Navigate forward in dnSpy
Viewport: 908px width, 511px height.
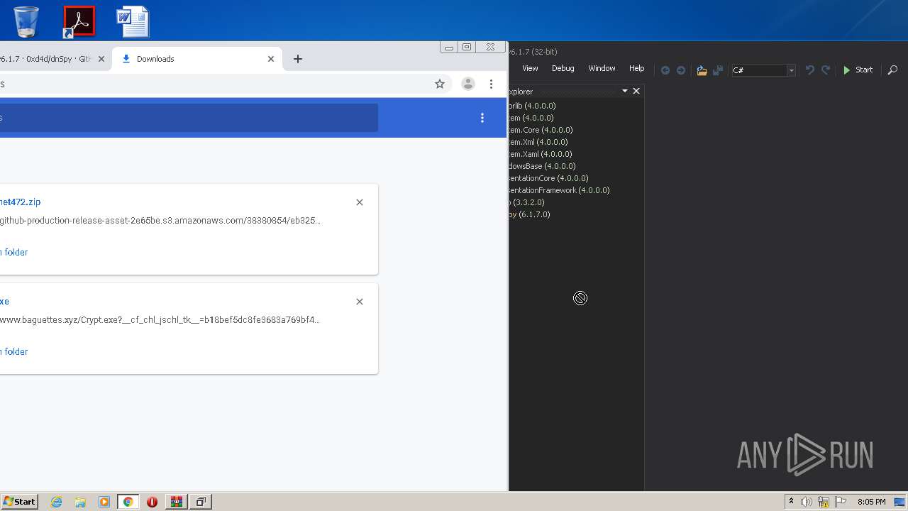click(x=681, y=70)
